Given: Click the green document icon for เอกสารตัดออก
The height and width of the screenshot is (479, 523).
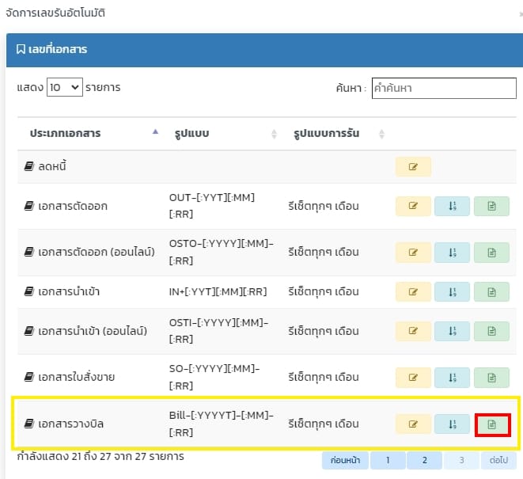Looking at the screenshot, I should click(x=491, y=206).
